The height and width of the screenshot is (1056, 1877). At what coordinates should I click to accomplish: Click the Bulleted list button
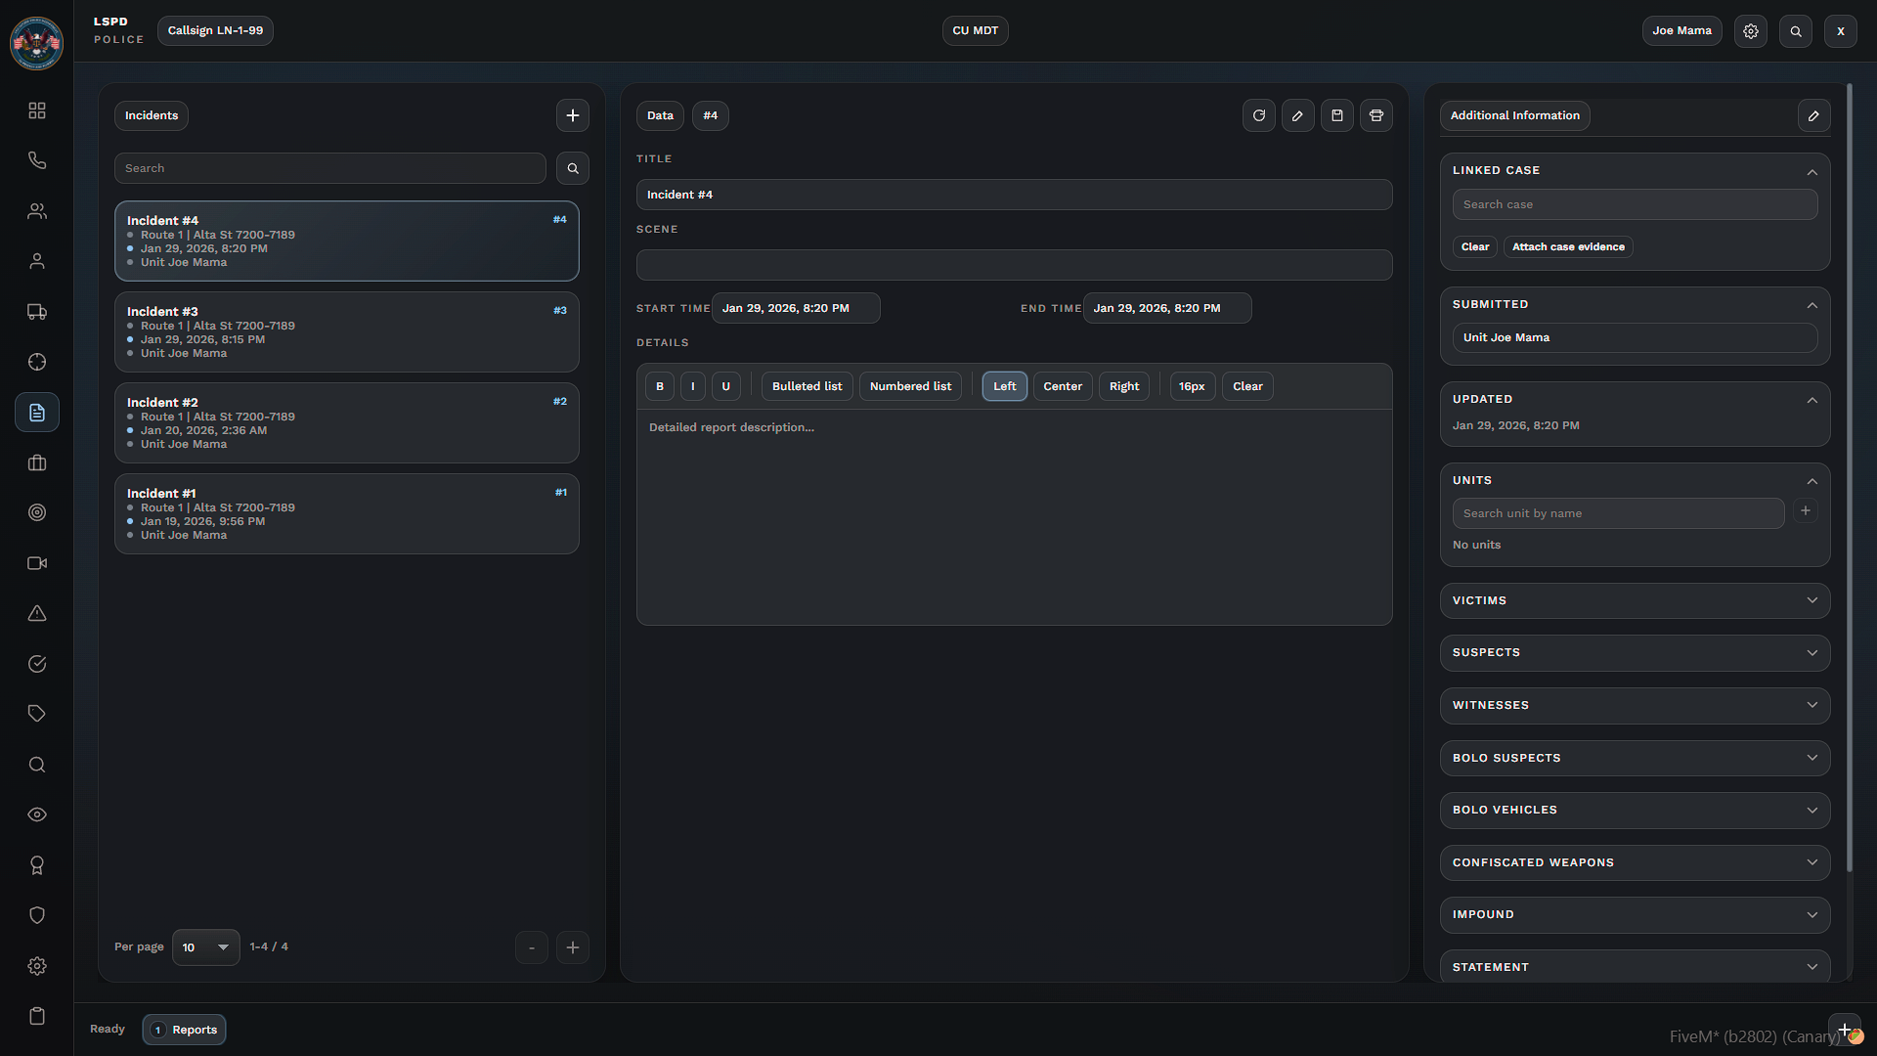[807, 386]
